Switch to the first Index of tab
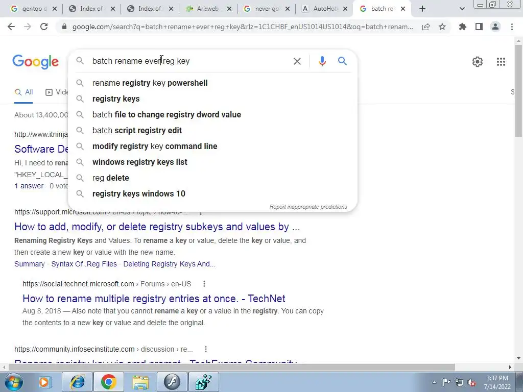Image resolution: width=523 pixels, height=392 pixels. coord(92,9)
